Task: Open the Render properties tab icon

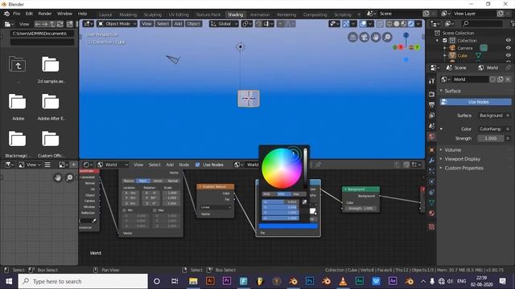Action: pyautogui.click(x=431, y=95)
